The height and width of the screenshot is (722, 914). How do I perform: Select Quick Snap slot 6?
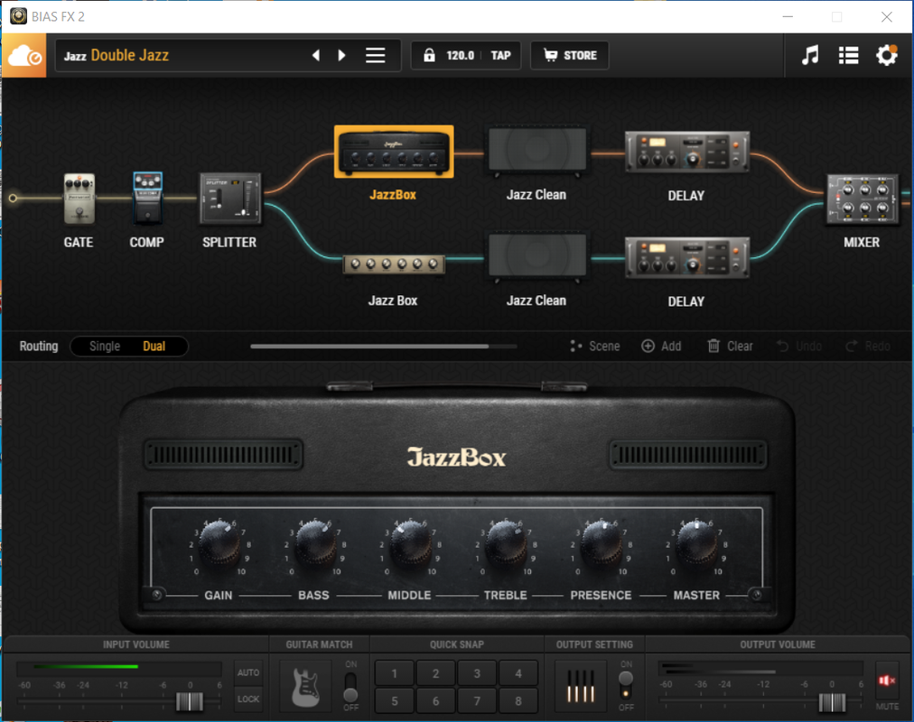(435, 701)
